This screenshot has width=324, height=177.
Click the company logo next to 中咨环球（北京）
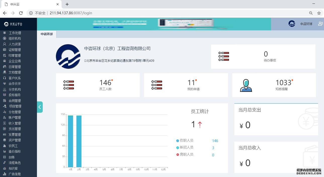click(68, 56)
